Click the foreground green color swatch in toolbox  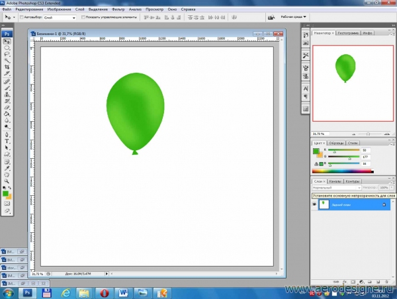pos(6,192)
